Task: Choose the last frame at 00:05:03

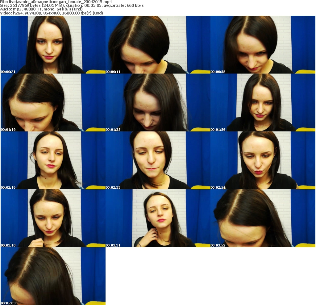Action: point(53,276)
